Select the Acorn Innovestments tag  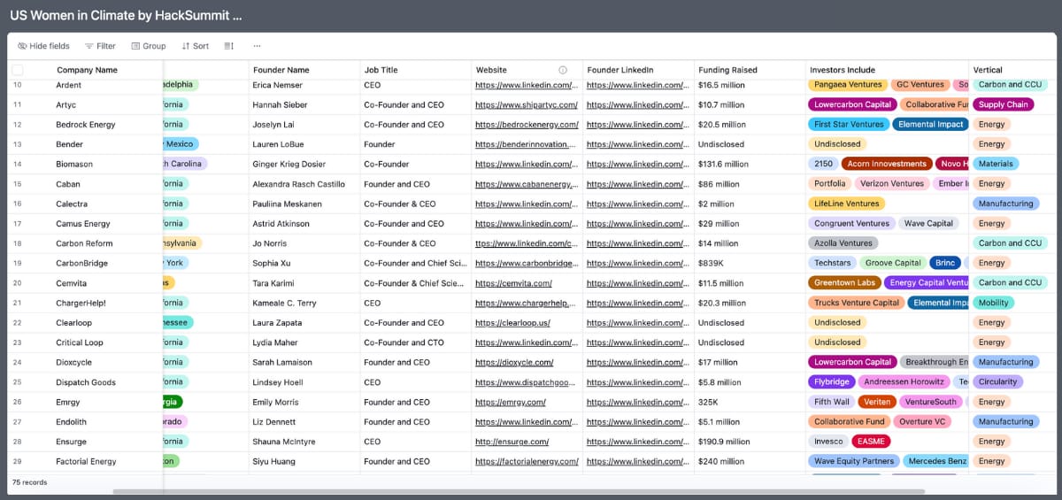pyautogui.click(x=887, y=164)
